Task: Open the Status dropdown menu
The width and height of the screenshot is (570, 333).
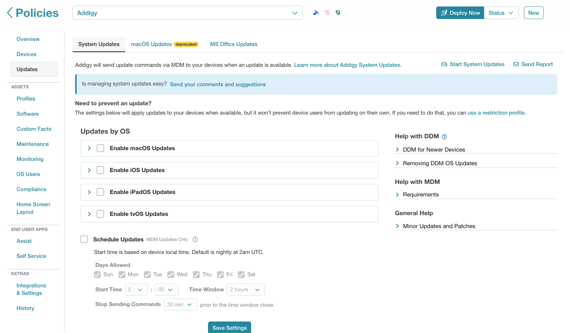Action: pos(501,13)
